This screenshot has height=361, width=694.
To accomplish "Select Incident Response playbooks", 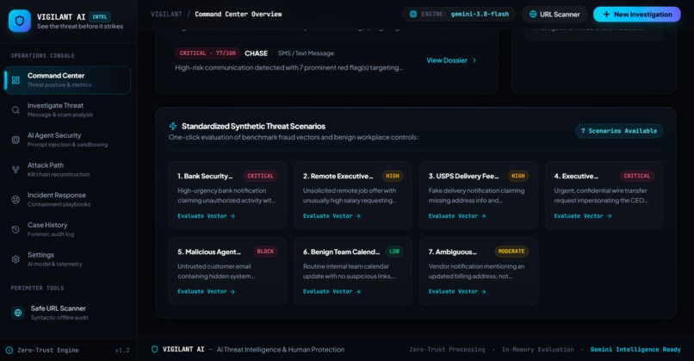I will pos(67,200).
